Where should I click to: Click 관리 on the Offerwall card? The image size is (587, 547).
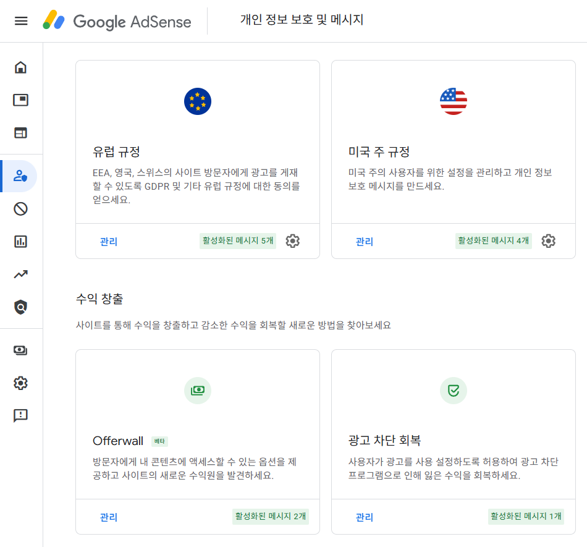(109, 517)
